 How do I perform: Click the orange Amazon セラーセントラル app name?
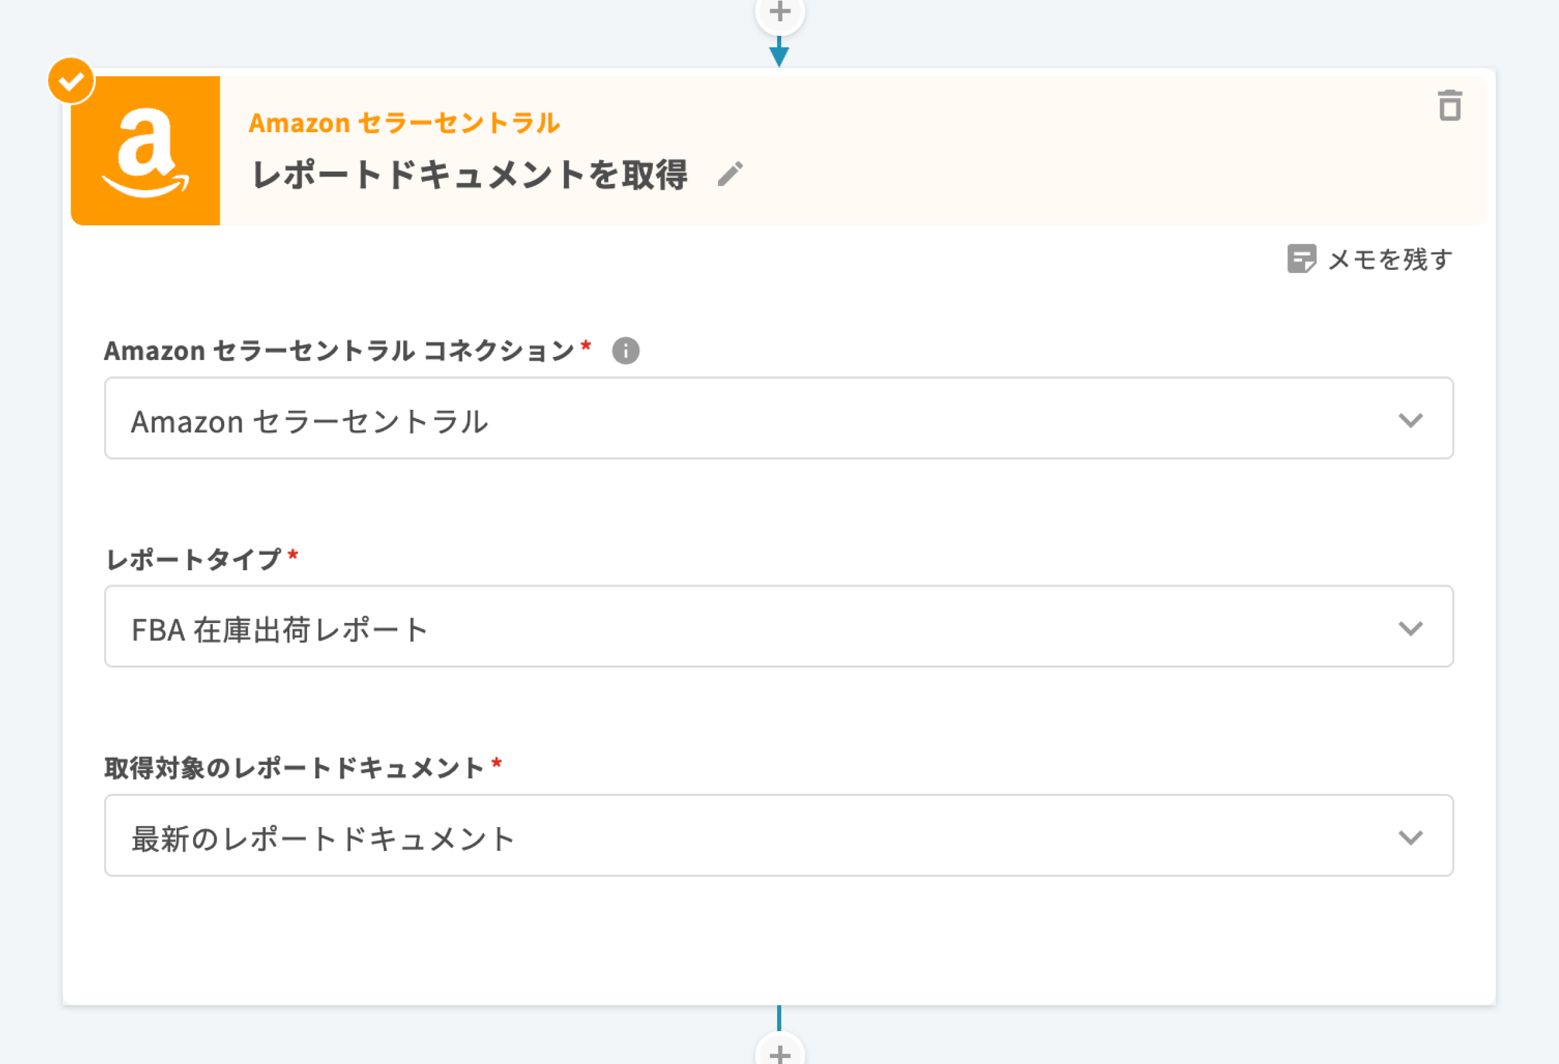click(x=404, y=124)
